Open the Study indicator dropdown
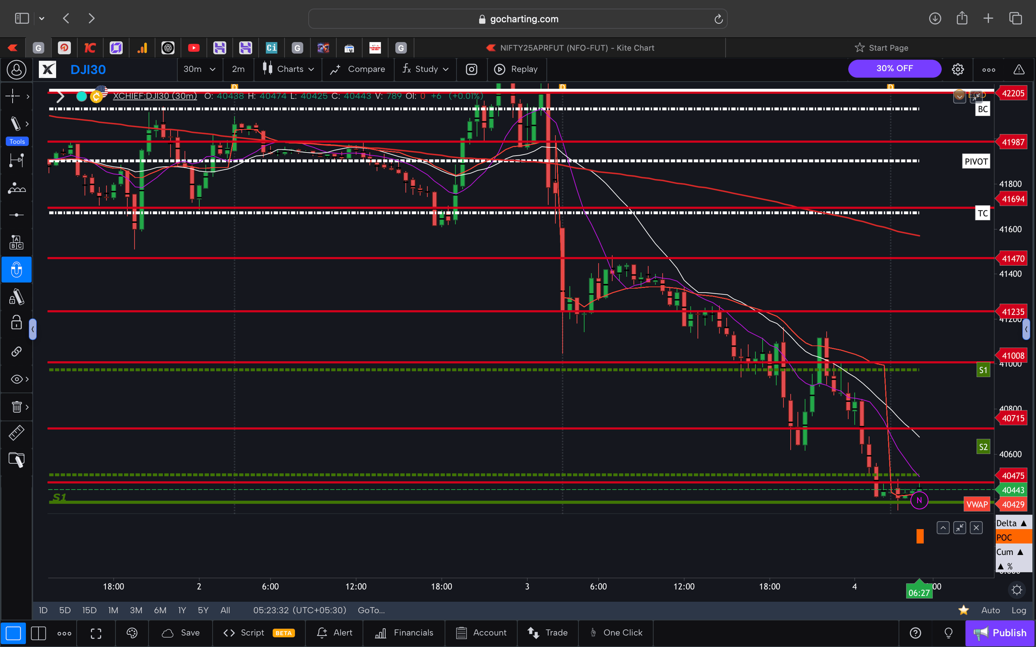 [x=425, y=69]
